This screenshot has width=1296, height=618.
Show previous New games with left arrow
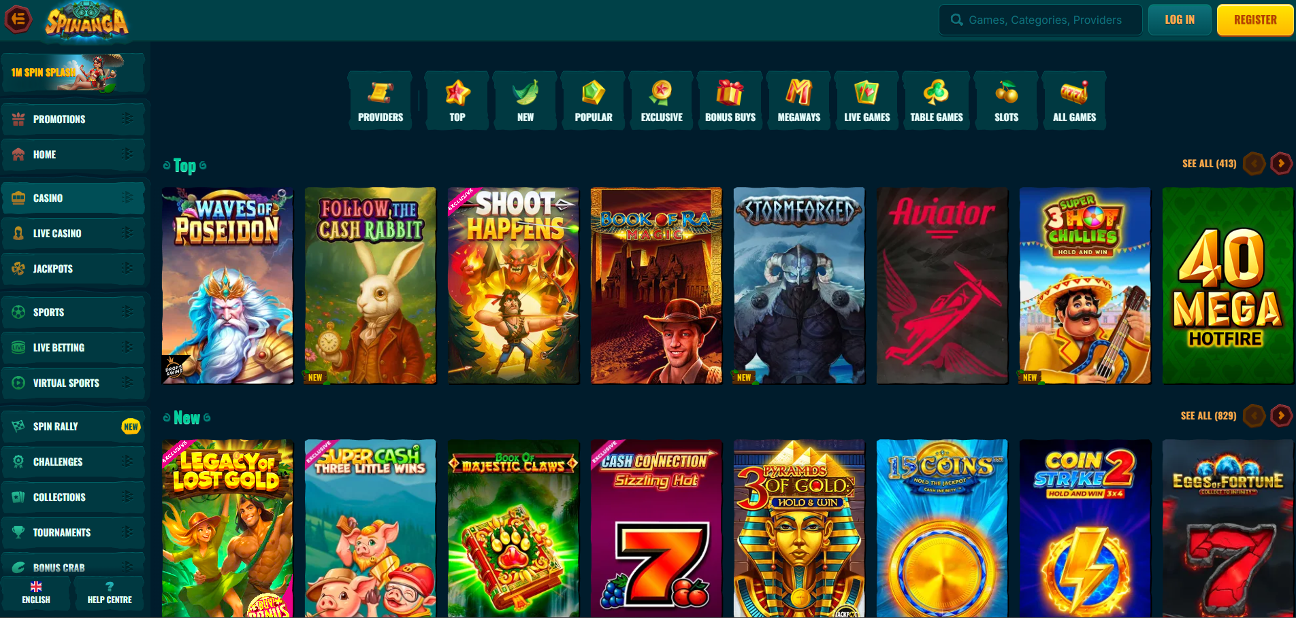click(1254, 415)
